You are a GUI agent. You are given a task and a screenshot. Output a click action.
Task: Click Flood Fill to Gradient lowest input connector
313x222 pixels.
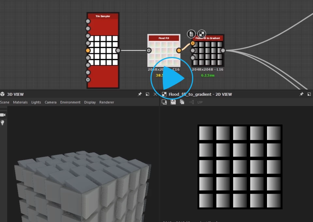pyautogui.click(x=193, y=58)
